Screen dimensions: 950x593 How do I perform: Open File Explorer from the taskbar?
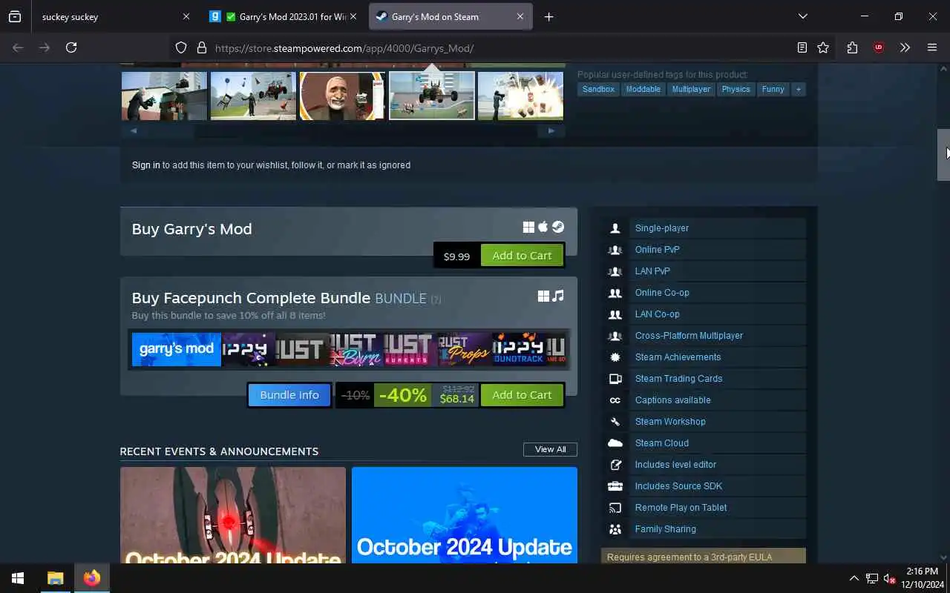tap(56, 578)
